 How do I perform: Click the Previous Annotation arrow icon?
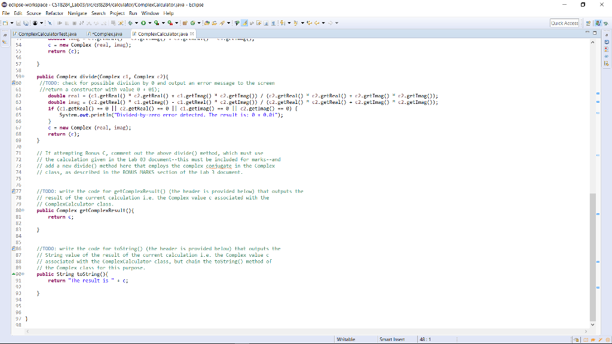point(296,23)
